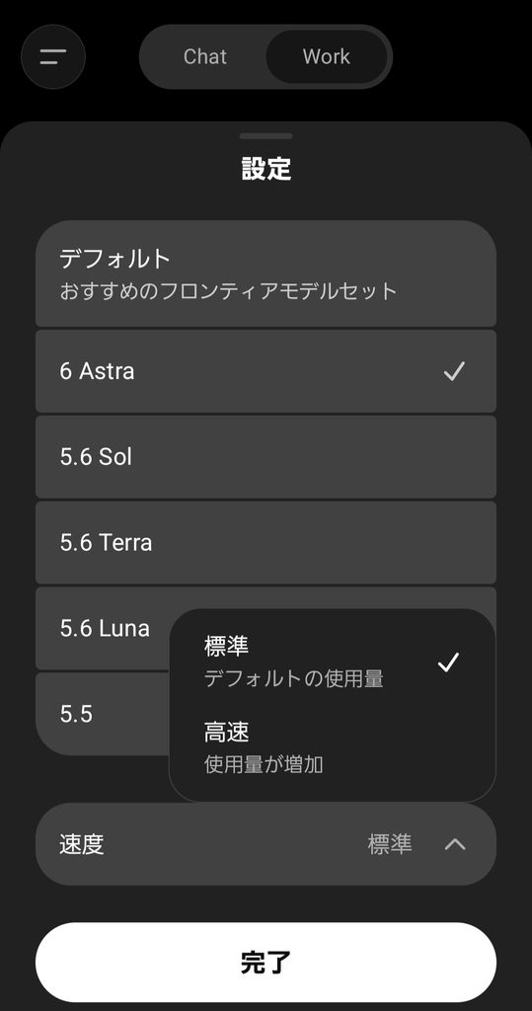Click the おすすめのフロンティアモデルセット description
This screenshot has width=532, height=1011.
point(228,291)
